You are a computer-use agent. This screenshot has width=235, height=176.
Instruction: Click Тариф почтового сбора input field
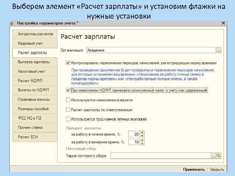click(161, 156)
